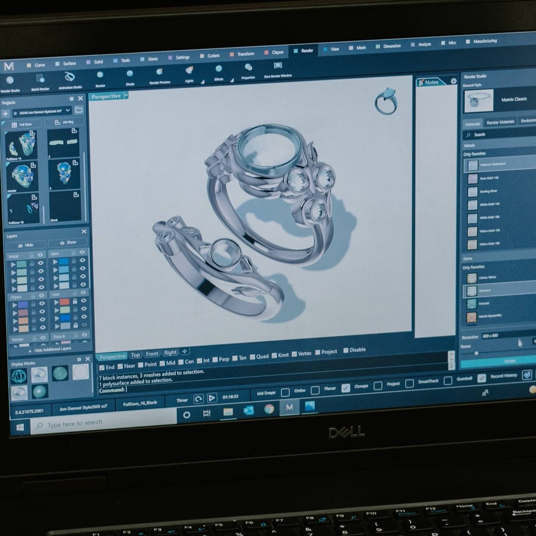Click the Show button in Layers panel
The height and width of the screenshot is (536, 536).
(68, 243)
